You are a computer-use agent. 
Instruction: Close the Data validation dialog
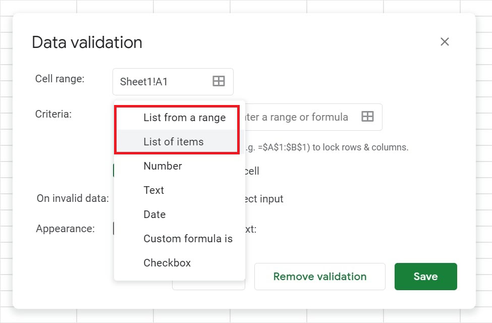click(x=445, y=42)
